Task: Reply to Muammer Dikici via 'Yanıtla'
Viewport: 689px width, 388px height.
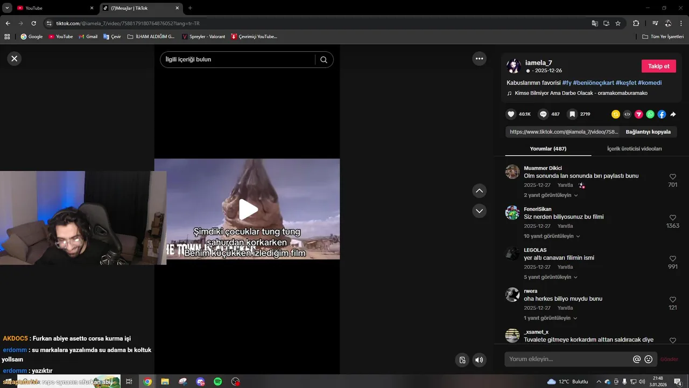Action: point(565,185)
